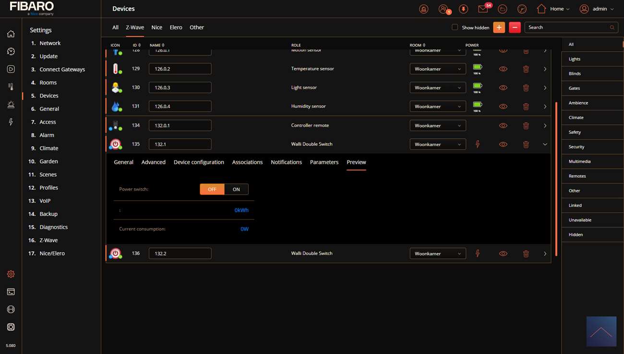Click the mail notifications envelope icon

pyautogui.click(x=483, y=9)
